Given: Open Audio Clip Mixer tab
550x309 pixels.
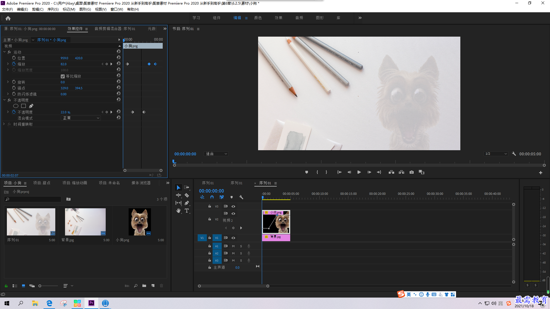Looking at the screenshot, I should [115, 29].
